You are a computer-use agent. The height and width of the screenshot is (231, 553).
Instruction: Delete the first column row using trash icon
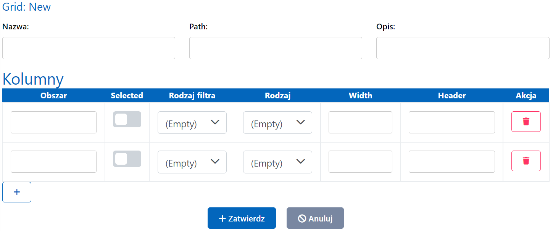(526, 121)
